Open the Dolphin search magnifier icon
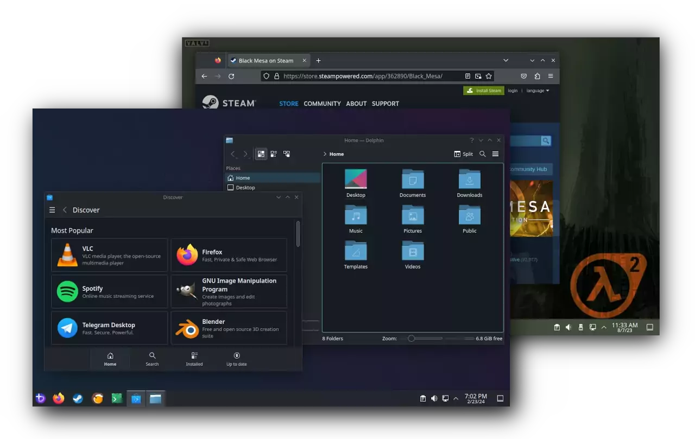This screenshot has height=439, width=695. click(482, 154)
